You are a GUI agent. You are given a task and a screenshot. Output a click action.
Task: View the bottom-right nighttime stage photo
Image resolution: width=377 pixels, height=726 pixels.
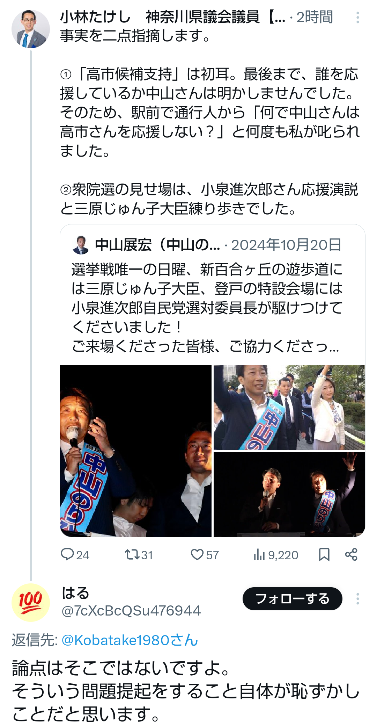pos(289,495)
